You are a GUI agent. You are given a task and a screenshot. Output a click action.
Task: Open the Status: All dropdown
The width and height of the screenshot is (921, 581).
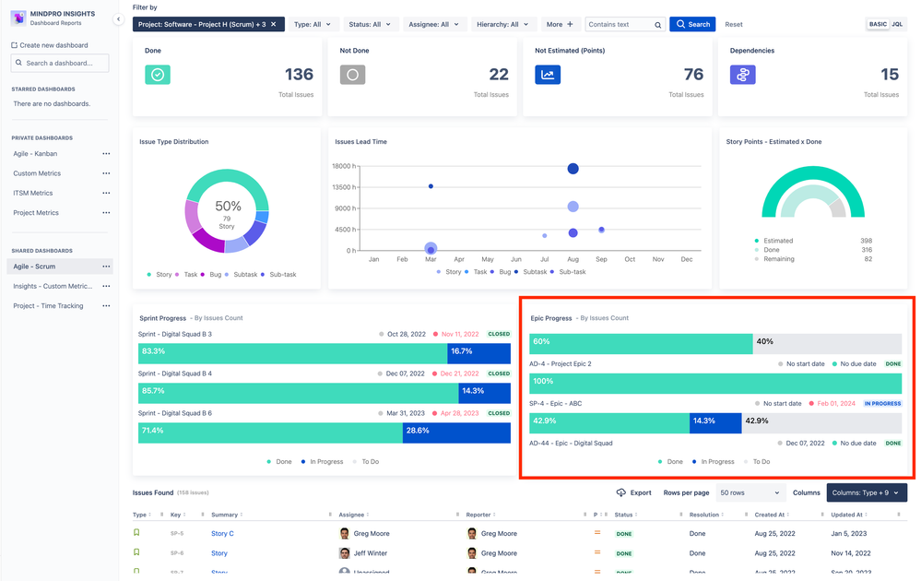pyautogui.click(x=370, y=25)
